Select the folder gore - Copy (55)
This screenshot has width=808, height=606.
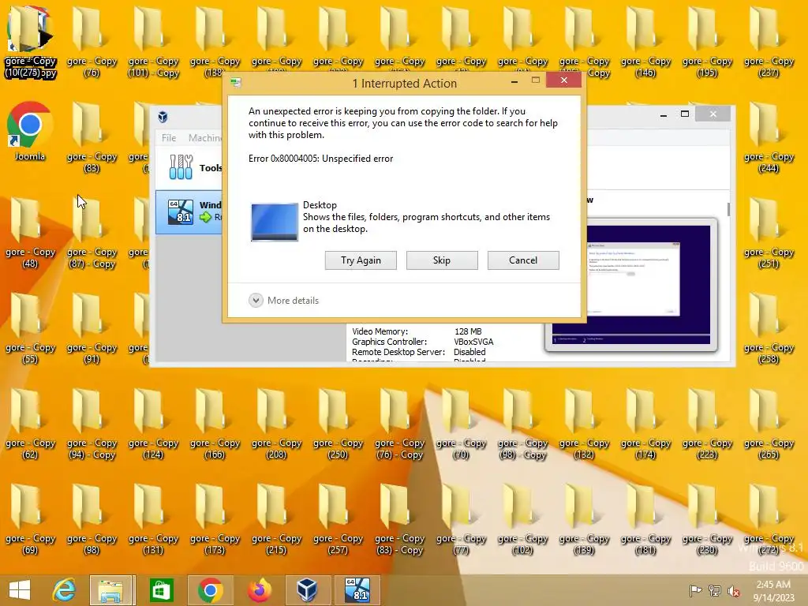(30, 328)
